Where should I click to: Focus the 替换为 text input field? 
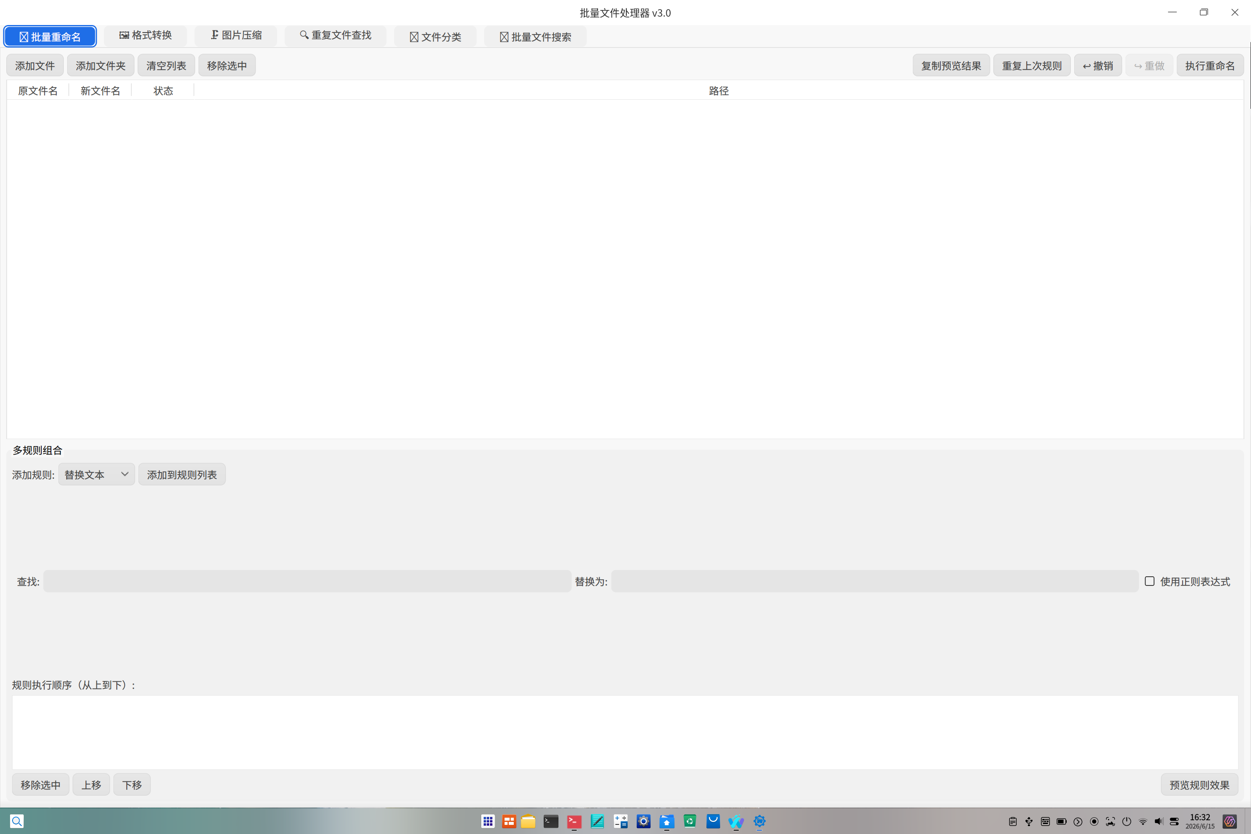click(x=875, y=581)
